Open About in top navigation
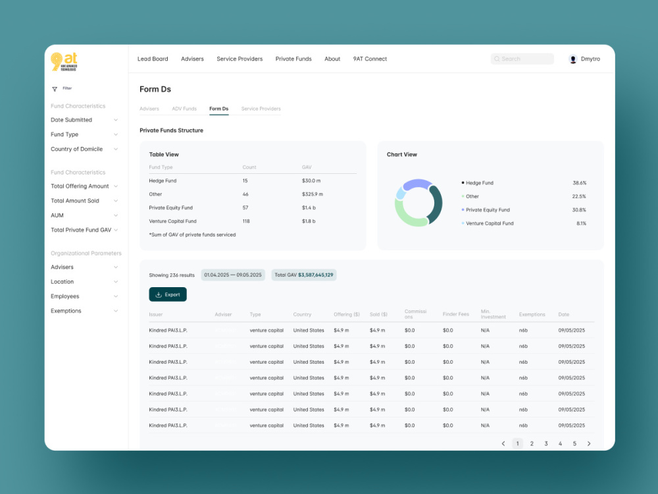 click(x=332, y=59)
